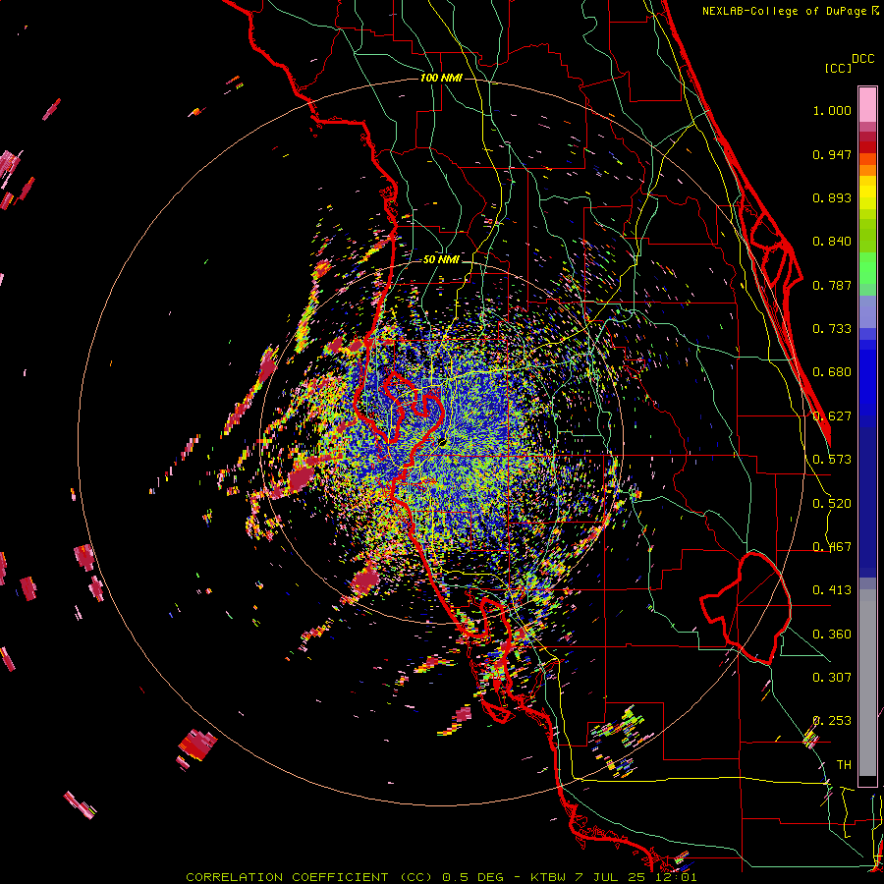The image size is (884, 884).
Task: Click the 0.893 scale value
Action: coord(832,197)
